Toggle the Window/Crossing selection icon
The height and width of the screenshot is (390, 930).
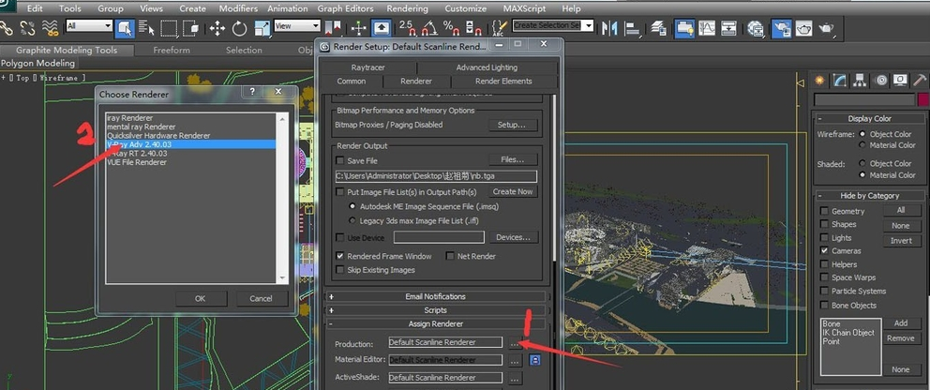coord(191,27)
